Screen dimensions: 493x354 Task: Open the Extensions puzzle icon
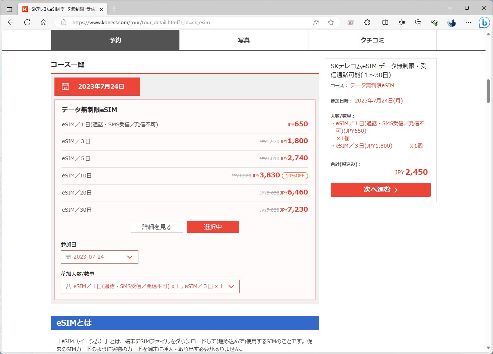tap(367, 22)
